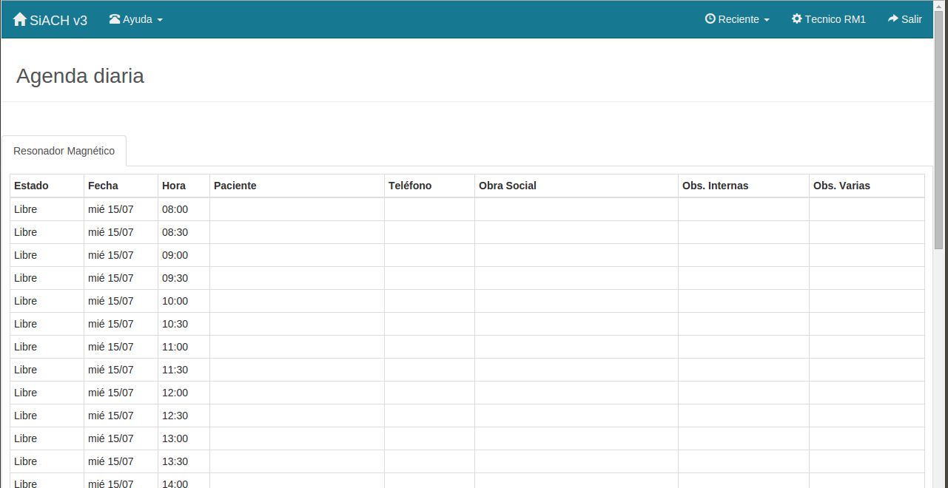Select the 08:00 time cell
The width and height of the screenshot is (948, 488).
click(x=184, y=209)
